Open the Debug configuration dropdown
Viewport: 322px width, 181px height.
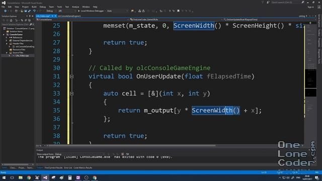51,11
